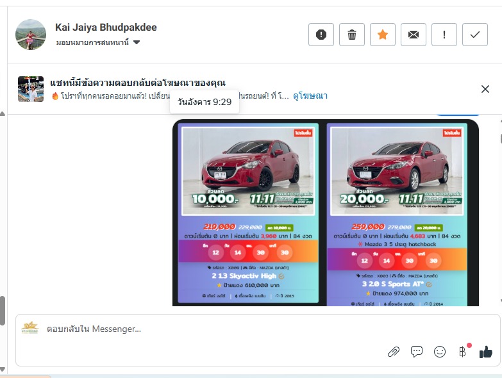Toggle the orange star follow-up button

point(383,35)
